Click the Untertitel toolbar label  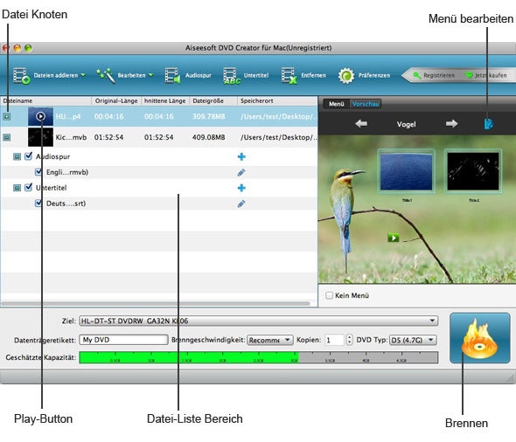click(256, 75)
